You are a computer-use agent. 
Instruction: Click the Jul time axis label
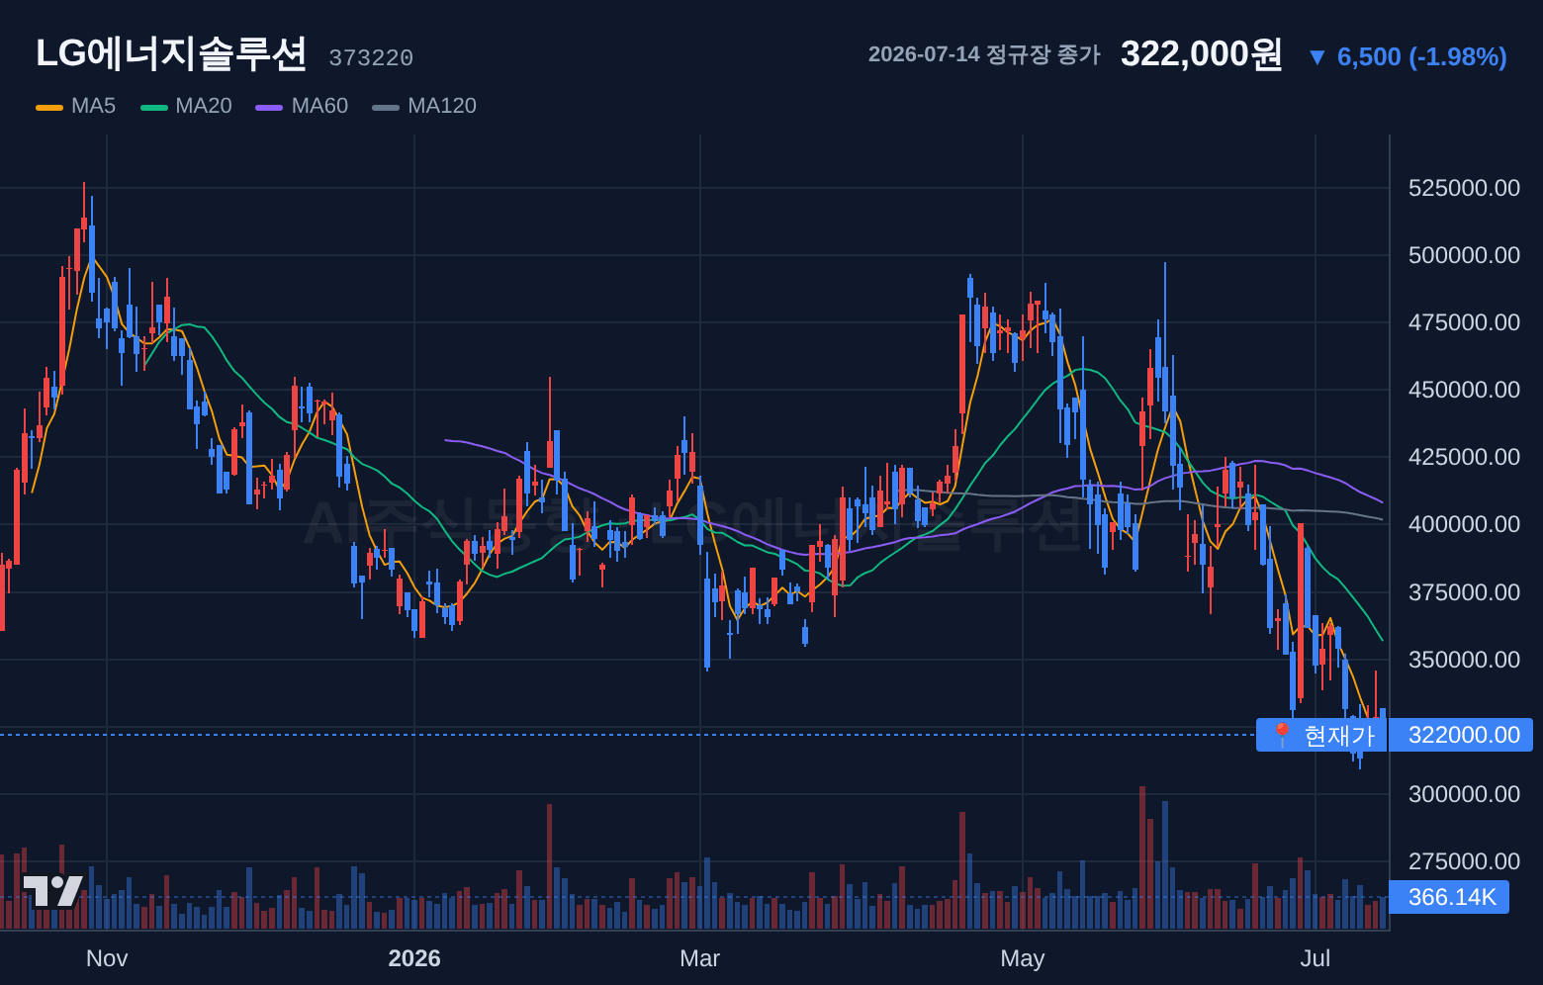[1316, 958]
